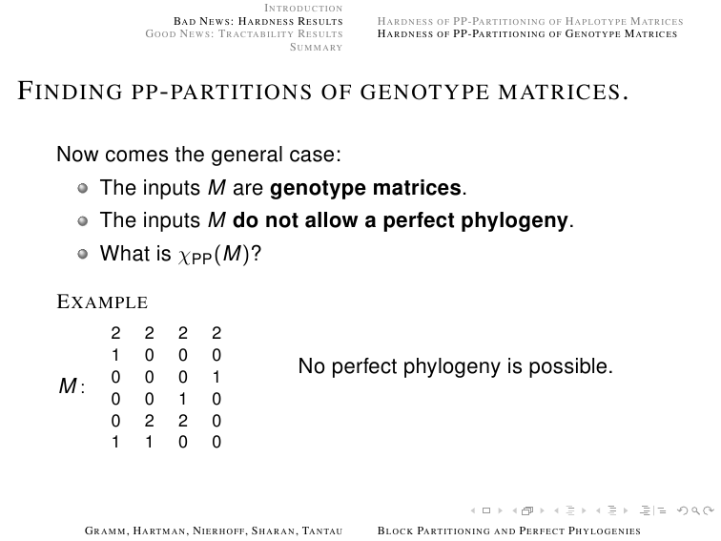Screen dimensions: 721x541
Task: Select Hardness of PP-Partitioning of Genotype Matrices
Action: click(x=527, y=34)
